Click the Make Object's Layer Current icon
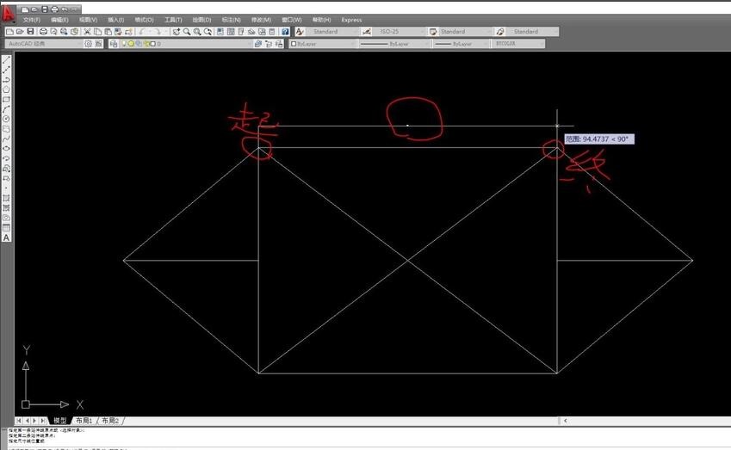The image size is (731, 450). point(257,44)
